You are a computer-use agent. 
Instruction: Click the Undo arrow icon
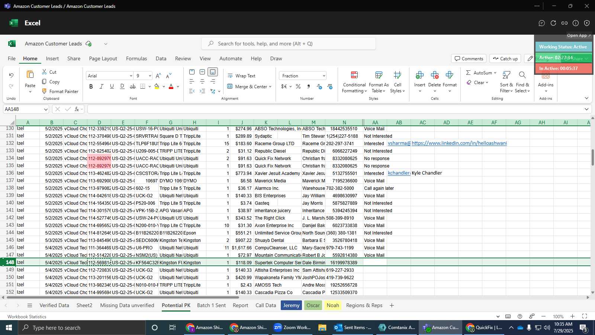(x=11, y=76)
